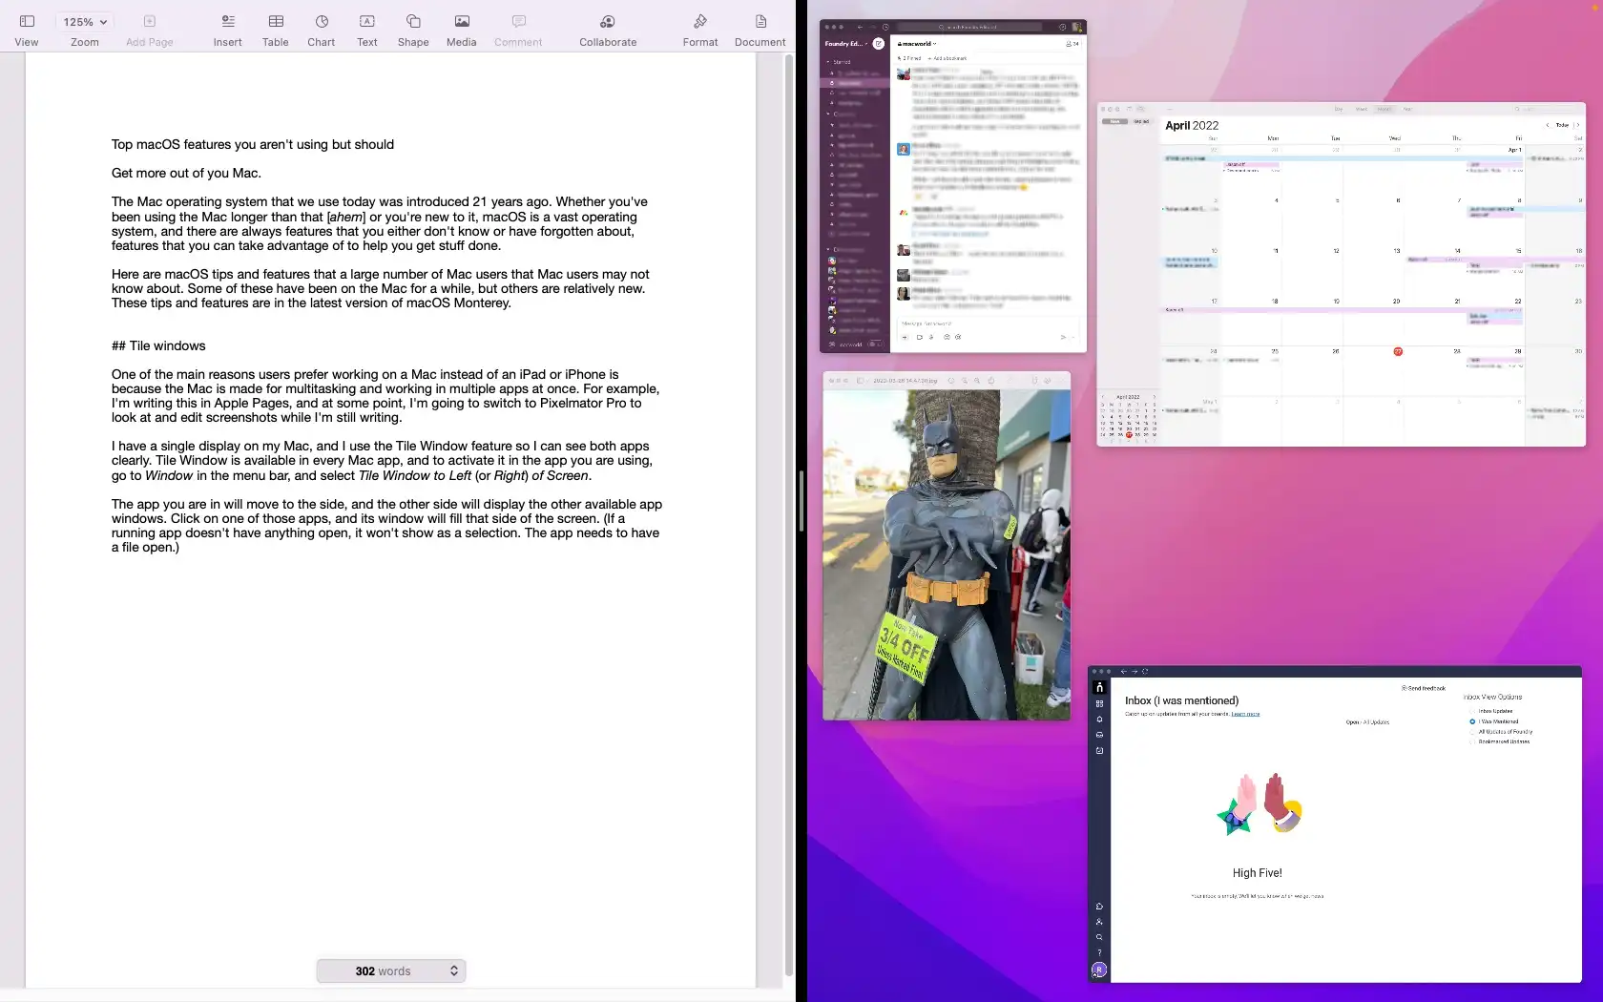Select 'All Updates of Foundry' radio option

coord(1472,732)
